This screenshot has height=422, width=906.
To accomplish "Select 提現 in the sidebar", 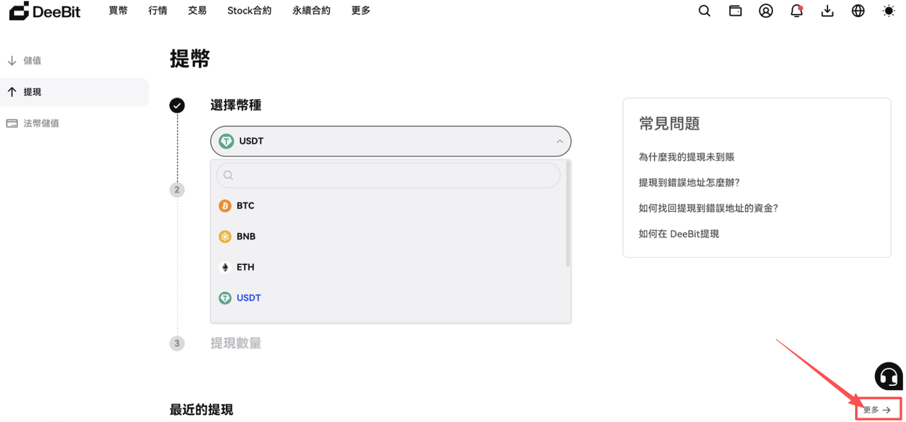I will pos(74,92).
